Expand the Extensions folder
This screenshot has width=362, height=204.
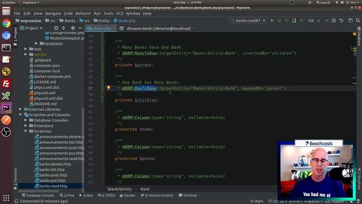coord(25,126)
